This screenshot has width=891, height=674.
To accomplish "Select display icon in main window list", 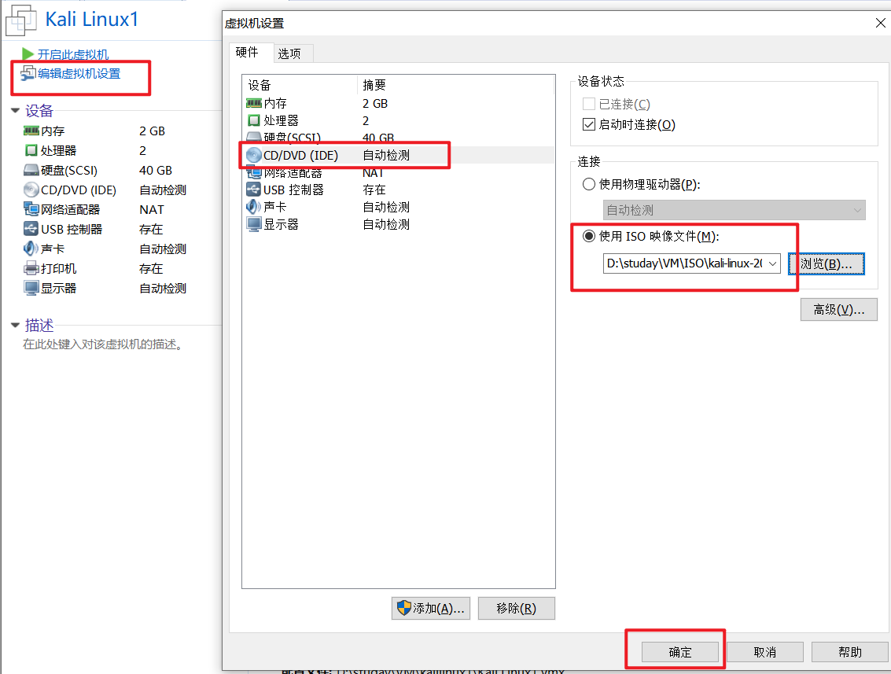I will [x=31, y=288].
